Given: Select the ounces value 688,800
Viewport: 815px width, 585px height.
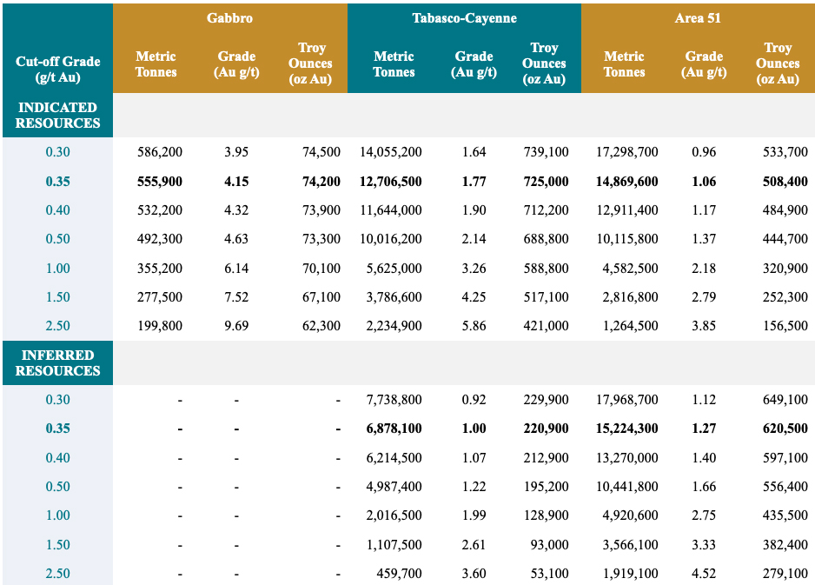Looking at the screenshot, I should coord(546,239).
